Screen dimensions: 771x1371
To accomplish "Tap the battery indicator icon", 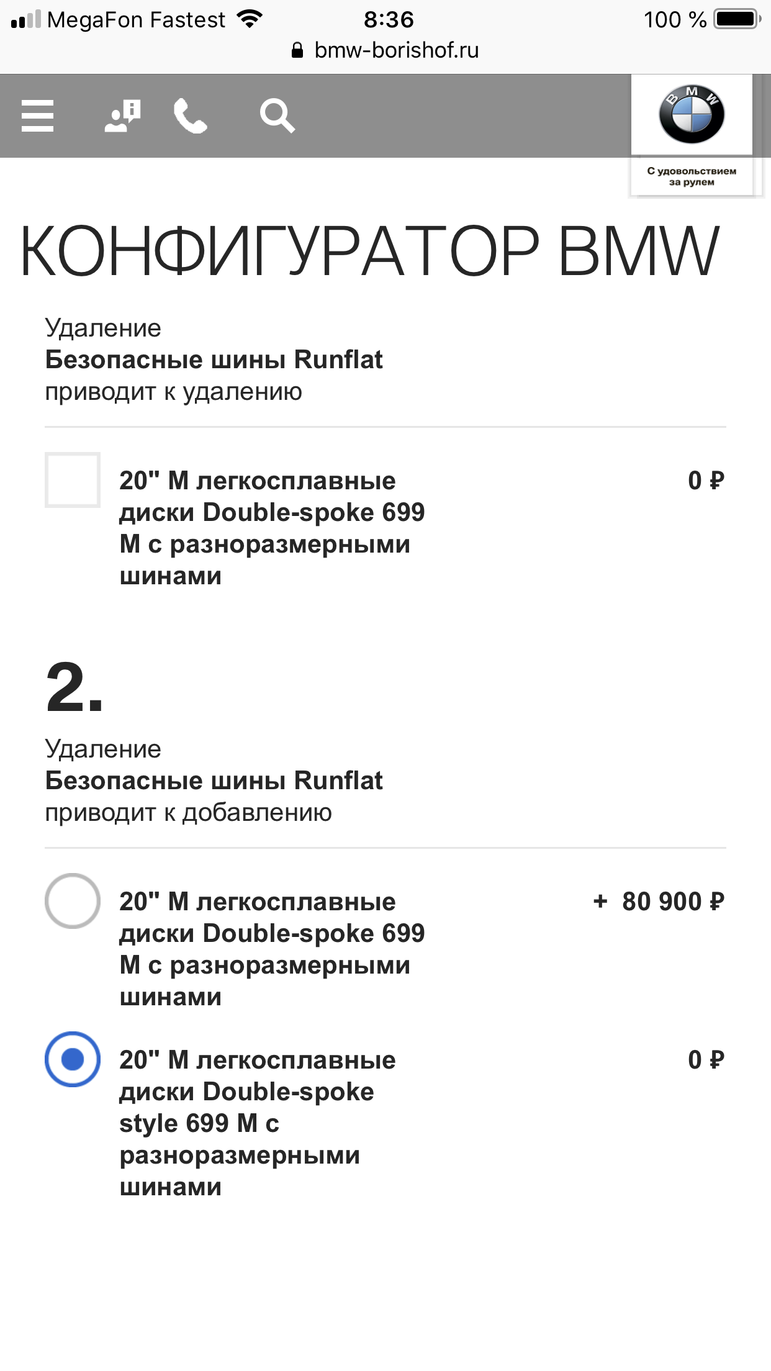I will point(737,19).
